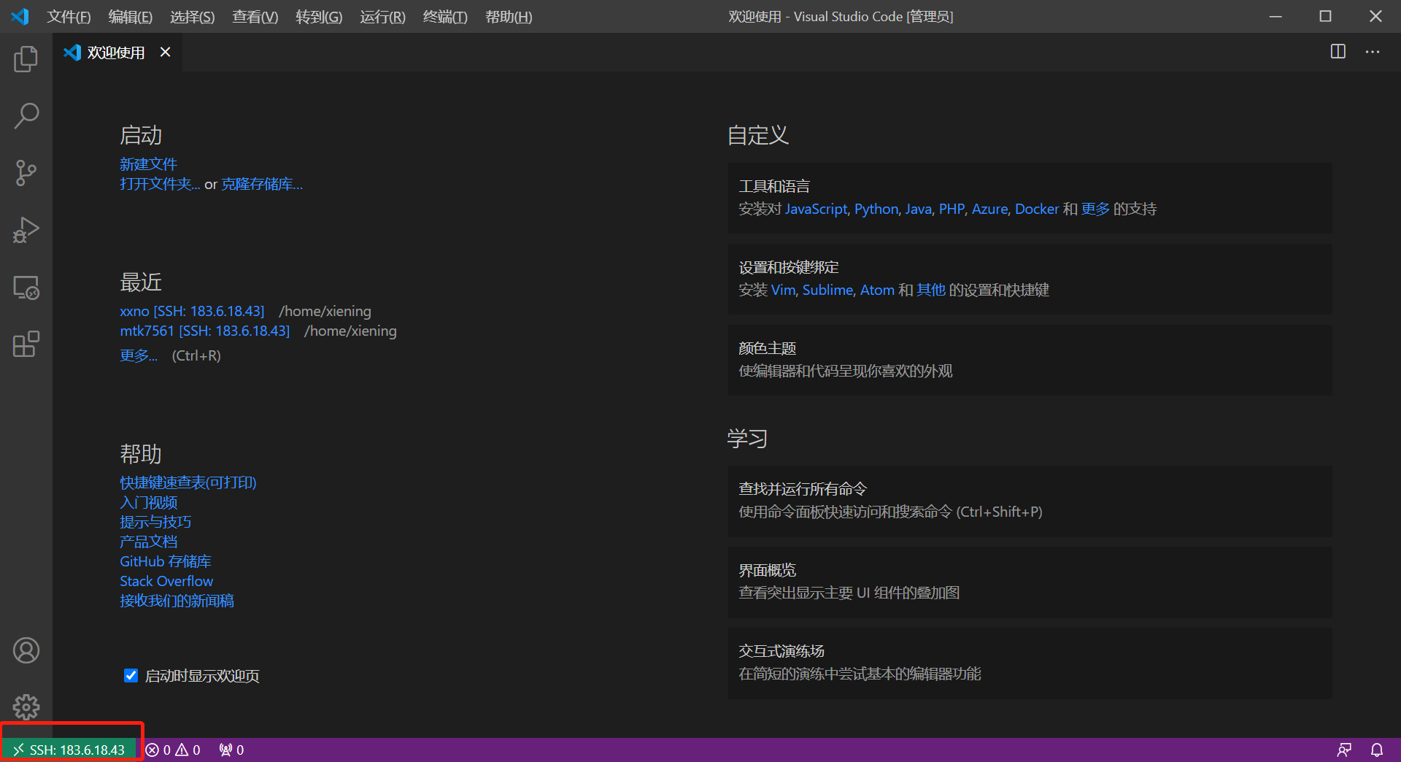Open the Source Control panel icon

tap(26, 173)
